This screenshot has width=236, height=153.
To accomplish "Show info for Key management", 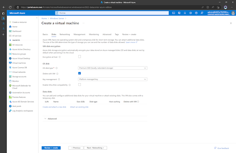I will tap(59, 79).
